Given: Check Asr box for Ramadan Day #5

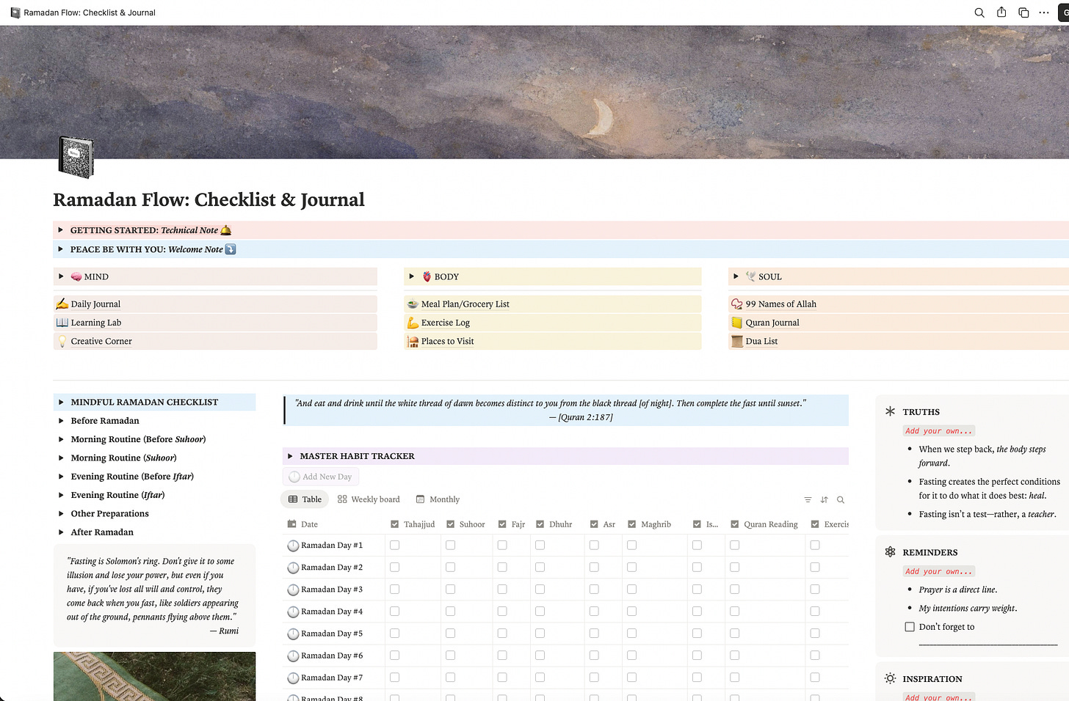Looking at the screenshot, I should point(594,633).
